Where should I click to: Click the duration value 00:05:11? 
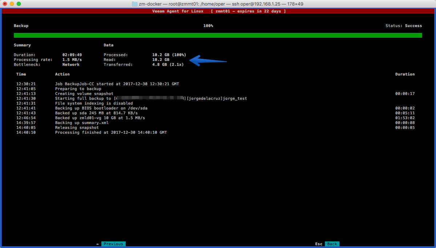point(405,113)
